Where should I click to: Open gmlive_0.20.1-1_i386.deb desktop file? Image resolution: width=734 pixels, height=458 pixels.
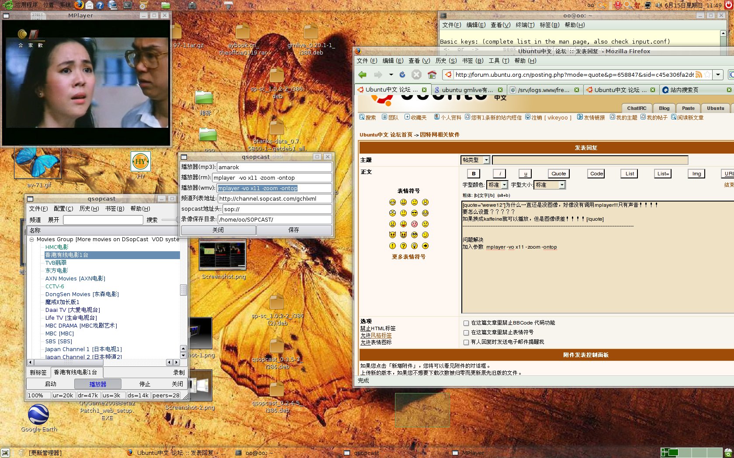tap(311, 39)
